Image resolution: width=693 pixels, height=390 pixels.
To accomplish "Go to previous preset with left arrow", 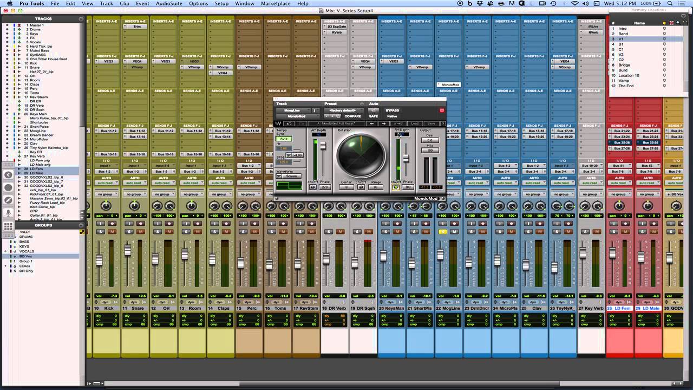I will (x=372, y=123).
